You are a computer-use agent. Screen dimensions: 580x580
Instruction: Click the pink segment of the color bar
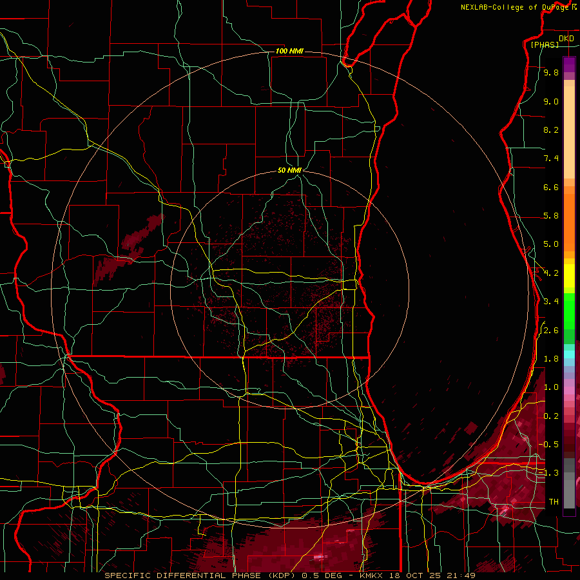click(x=569, y=391)
